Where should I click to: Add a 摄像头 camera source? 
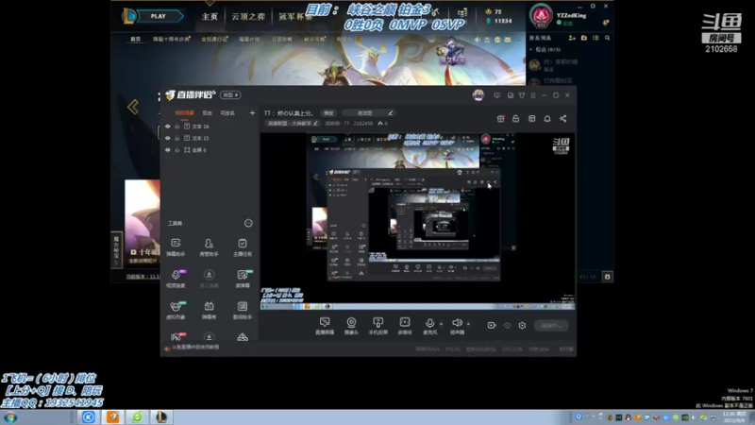click(x=351, y=326)
